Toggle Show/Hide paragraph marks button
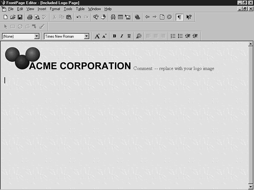 coord(179,17)
